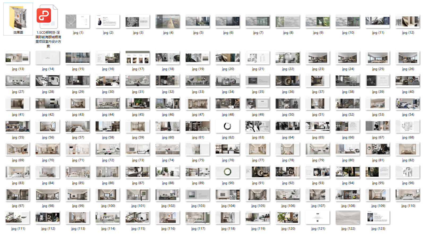This screenshot has width=423, height=235.
Task: Open the jpg (68) floor plan thumbnail
Action: click(x=408, y=126)
